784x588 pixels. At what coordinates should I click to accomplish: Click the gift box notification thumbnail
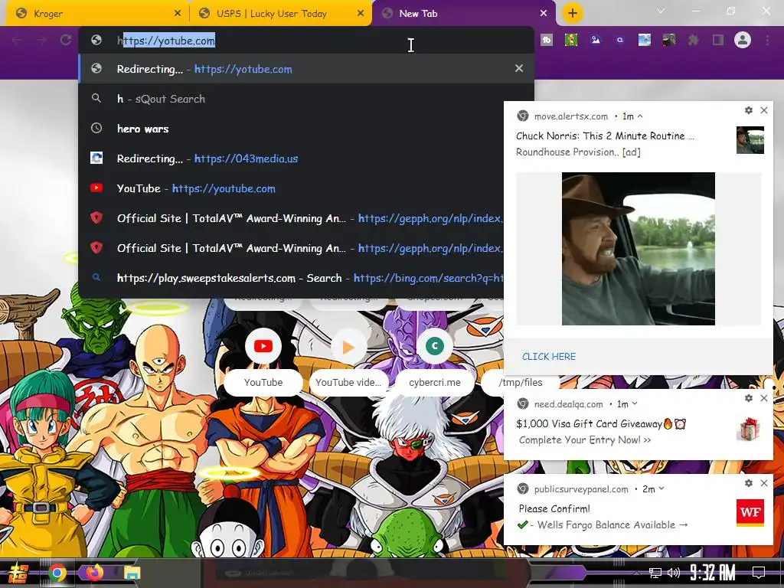click(x=750, y=429)
